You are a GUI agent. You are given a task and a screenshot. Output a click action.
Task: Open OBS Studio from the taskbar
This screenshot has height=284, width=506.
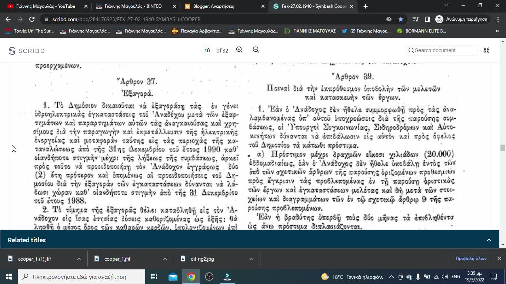coord(209,277)
